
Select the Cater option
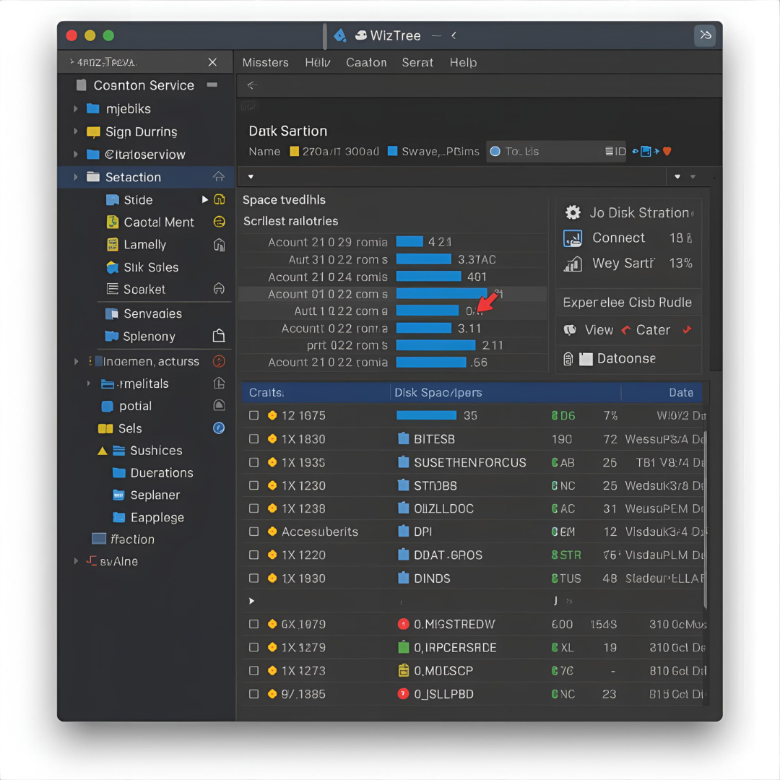tap(653, 330)
